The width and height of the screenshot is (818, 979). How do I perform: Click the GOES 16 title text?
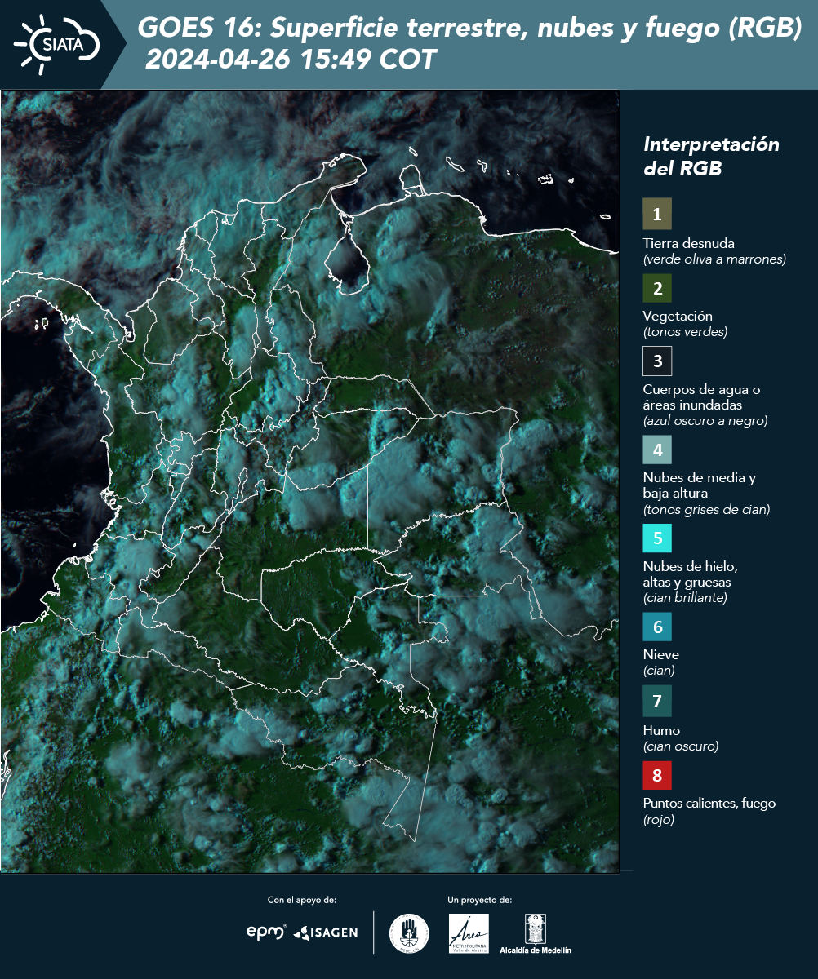(470, 29)
